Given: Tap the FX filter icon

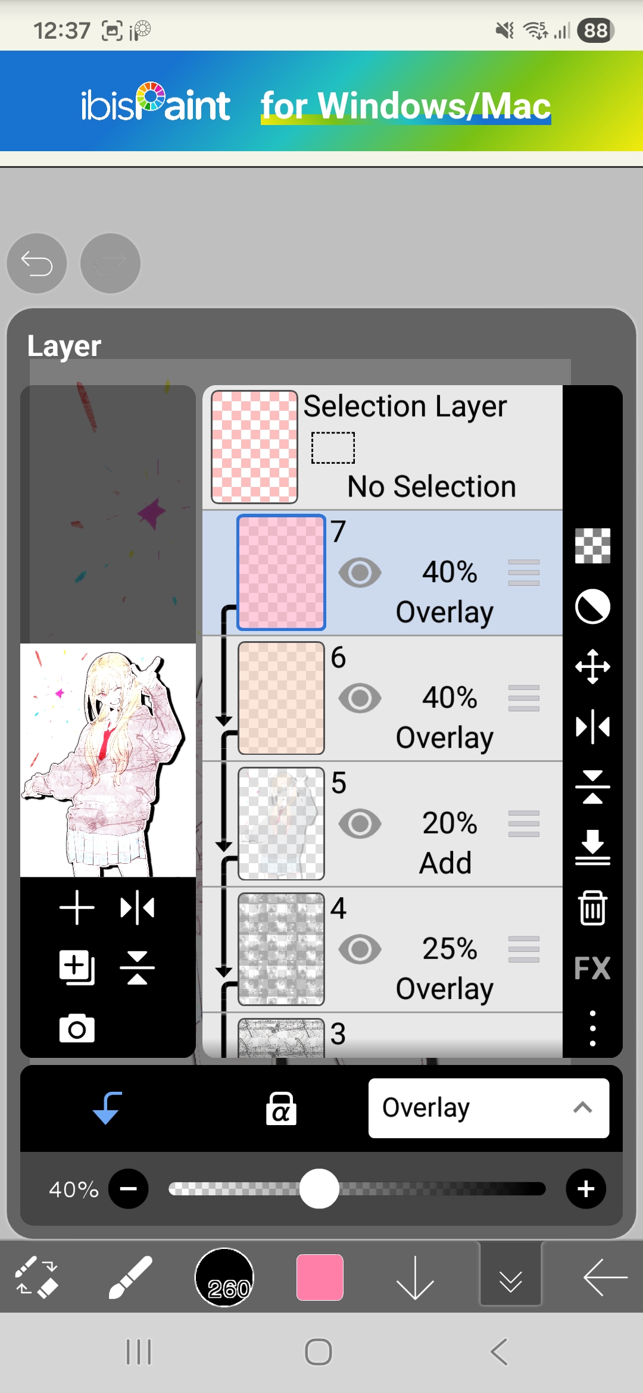Looking at the screenshot, I should click(592, 968).
